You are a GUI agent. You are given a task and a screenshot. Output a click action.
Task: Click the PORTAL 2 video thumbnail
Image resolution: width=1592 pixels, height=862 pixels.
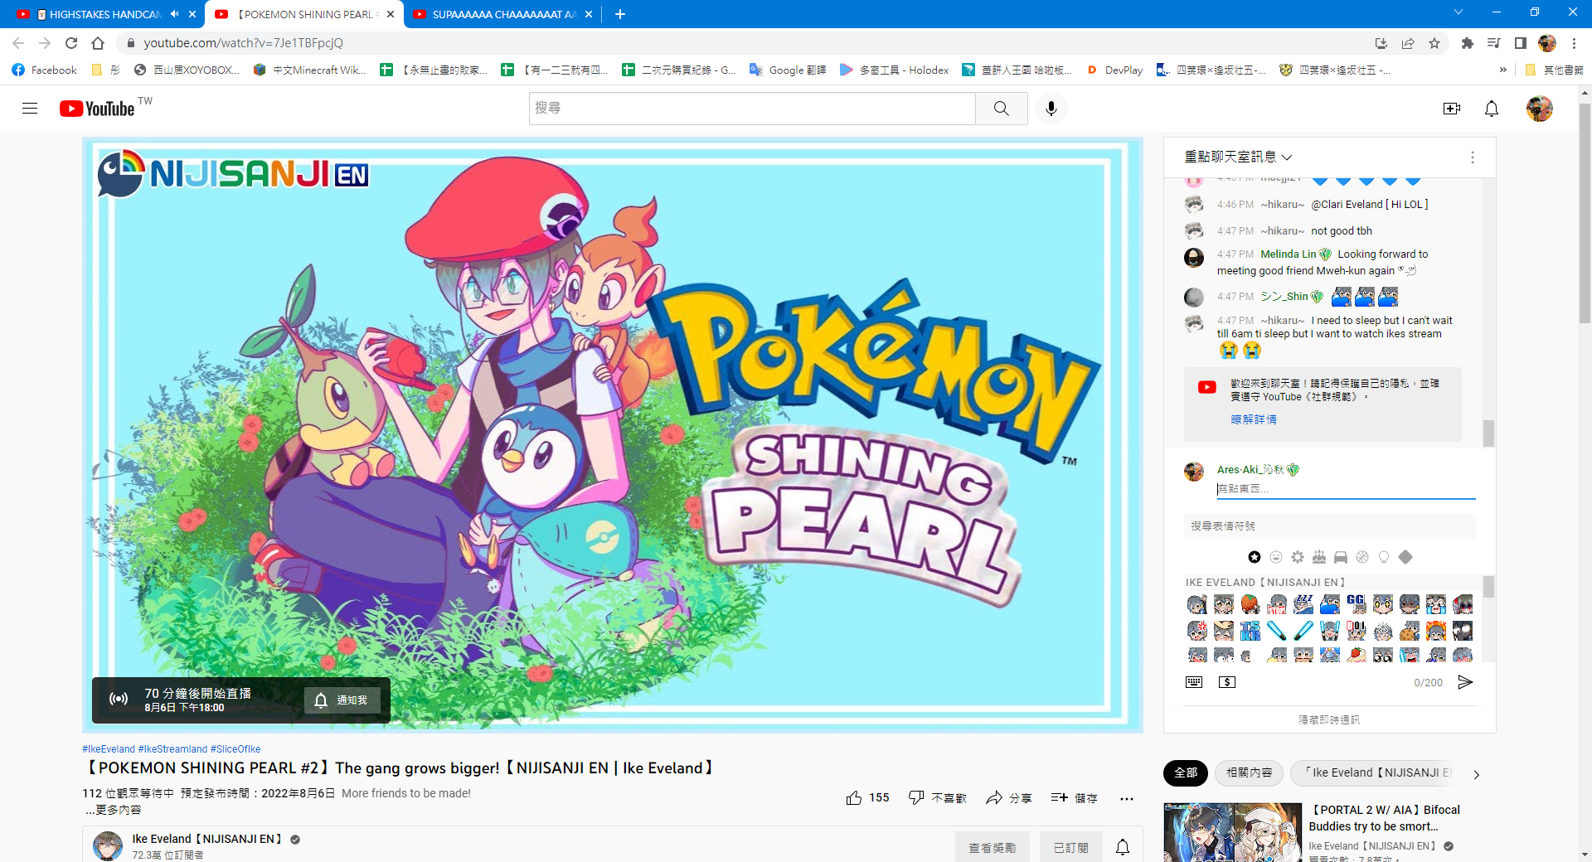pyautogui.click(x=1233, y=832)
